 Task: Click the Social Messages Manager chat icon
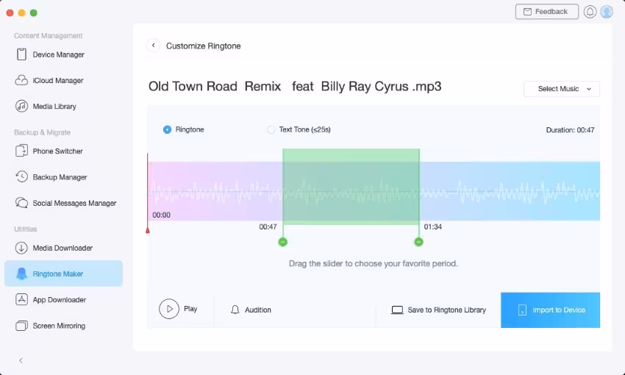click(21, 203)
